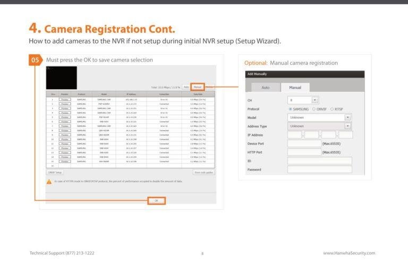This screenshot has width=408, height=264.
Task: Click the www.HanwhaSecurity.com footer text
Action: click(x=349, y=253)
